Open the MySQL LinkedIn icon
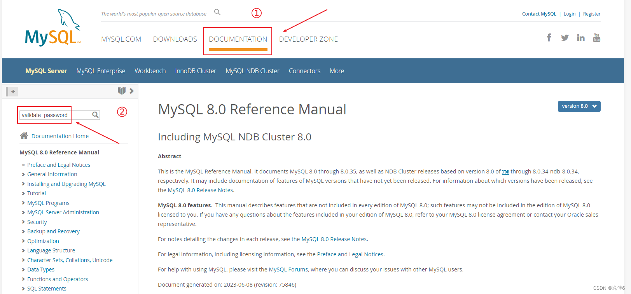This screenshot has width=631, height=294. (x=581, y=38)
